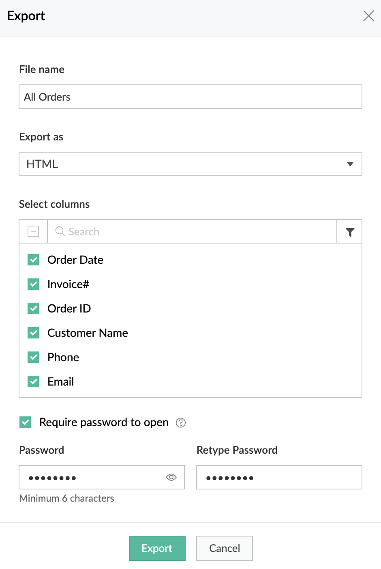The width and height of the screenshot is (381, 569).
Task: Click the help icon beside Require password
Action: (x=181, y=423)
